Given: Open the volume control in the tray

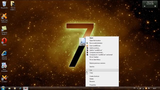Looking at the screenshot, I should [x=140, y=88].
